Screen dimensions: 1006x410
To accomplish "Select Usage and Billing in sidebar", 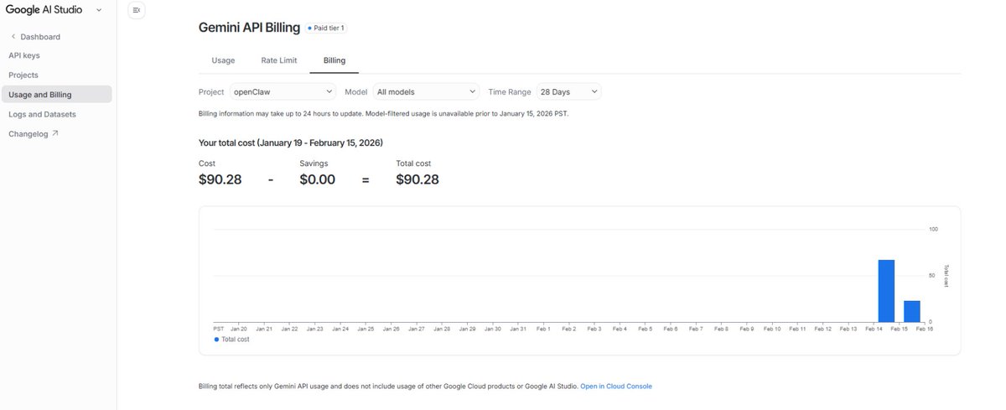I will (x=56, y=95).
